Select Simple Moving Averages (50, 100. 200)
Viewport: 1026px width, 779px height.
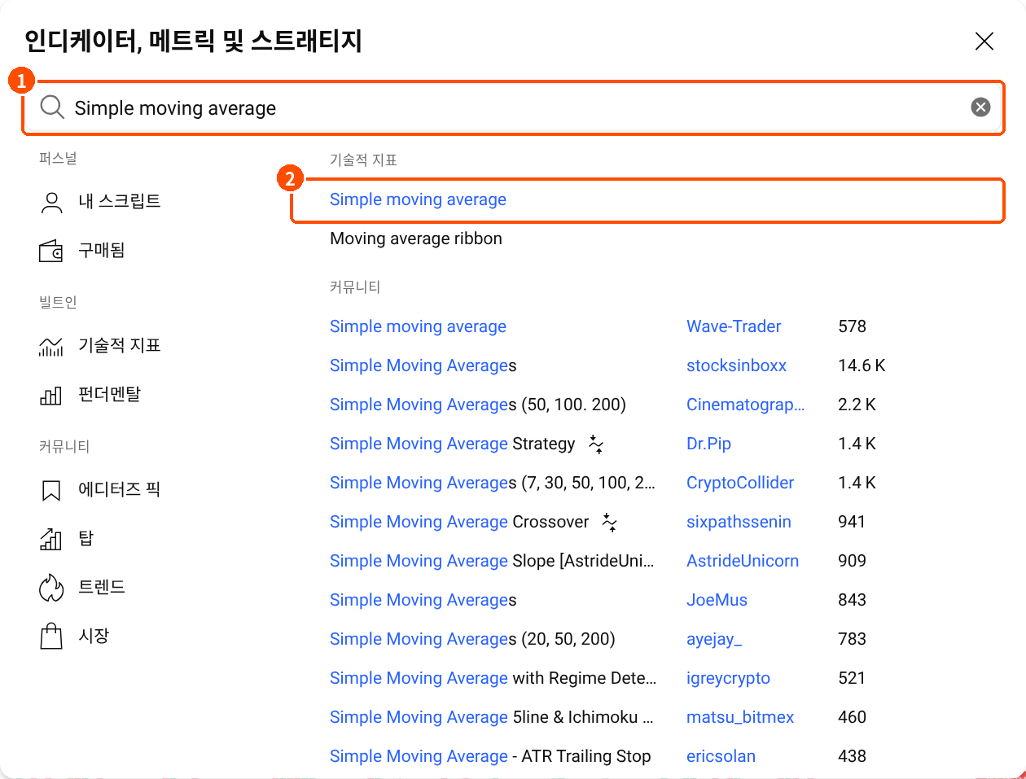coord(478,405)
